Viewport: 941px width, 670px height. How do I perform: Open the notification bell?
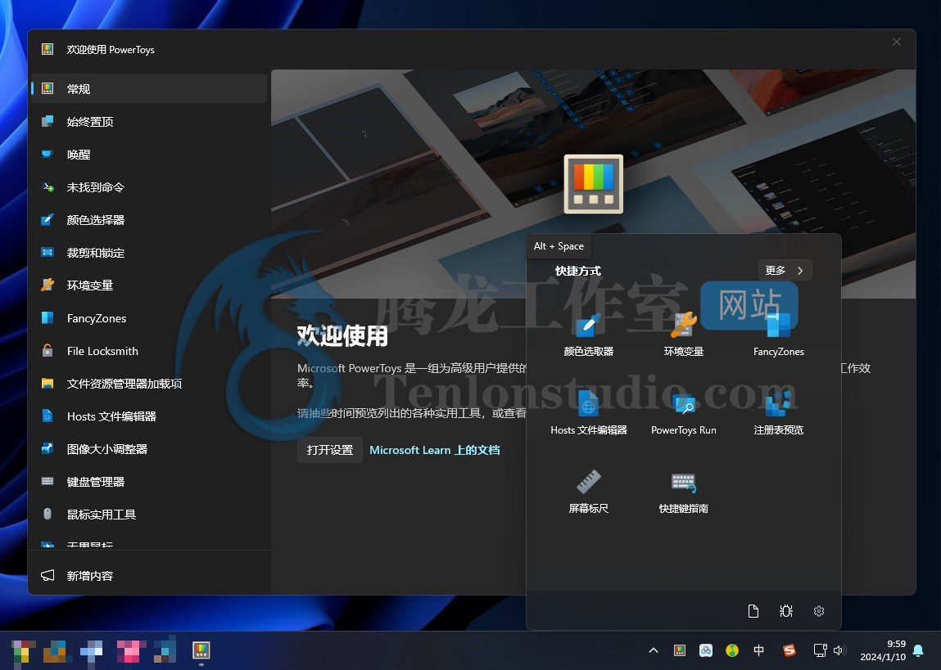[918, 650]
